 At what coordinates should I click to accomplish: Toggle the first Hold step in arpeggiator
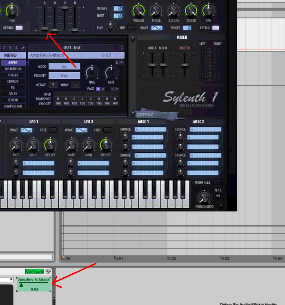(x=58, y=94)
